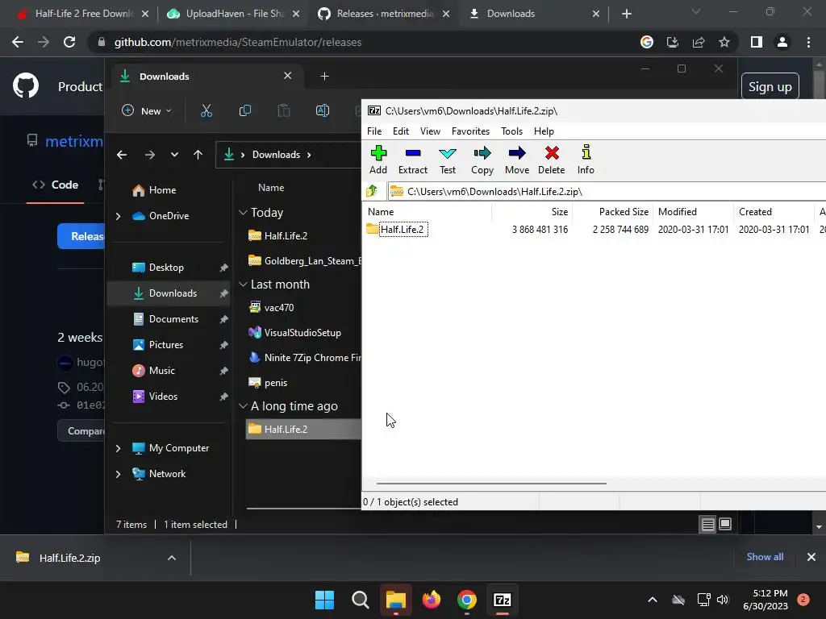
Task: Open taskbar Search
Action: 361,600
